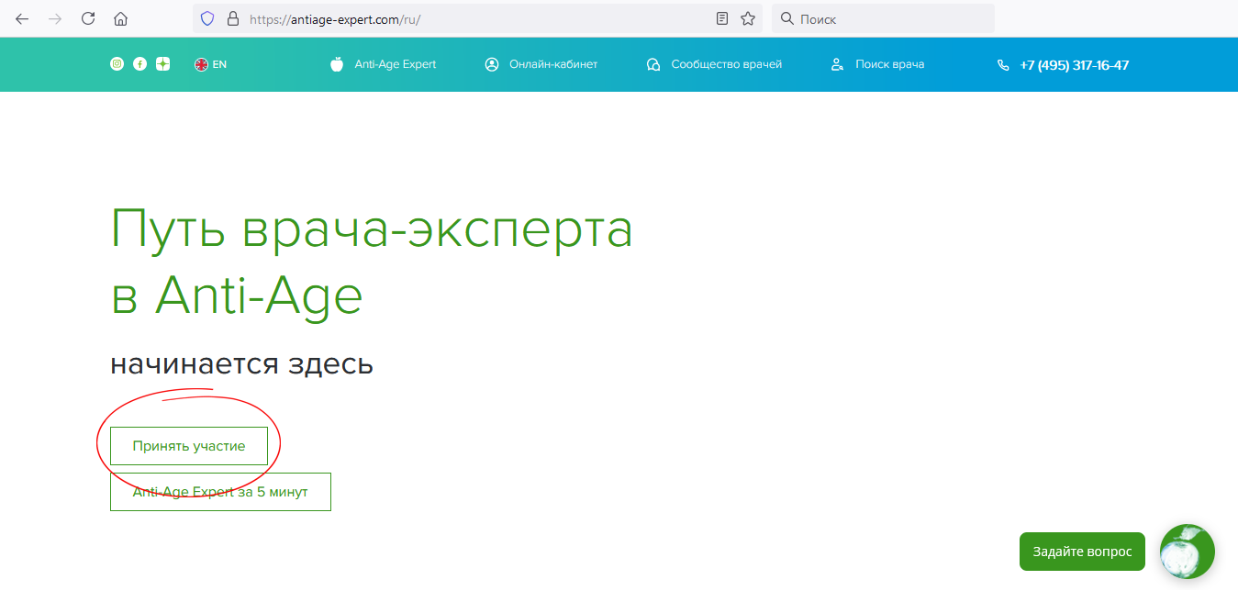The width and height of the screenshot is (1238, 602).
Task: Focus the Поиск search field
Action: click(883, 18)
